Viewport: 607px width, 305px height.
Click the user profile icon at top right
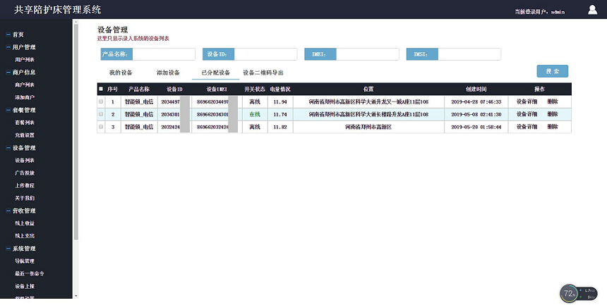tap(592, 10)
